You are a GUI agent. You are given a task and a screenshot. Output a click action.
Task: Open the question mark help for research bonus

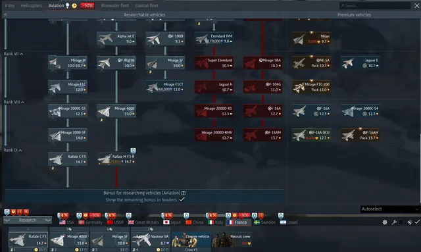point(184,193)
